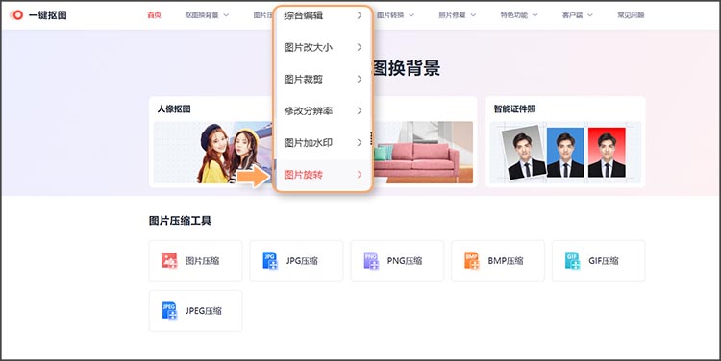Click the 一键抠图 brand name text
Screen dimensions: 721x361
pyautogui.click(x=48, y=15)
